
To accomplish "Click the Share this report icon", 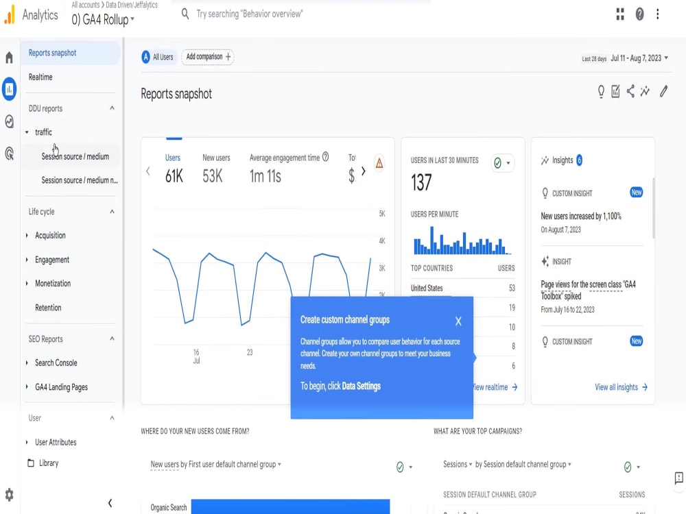I will pos(630,90).
